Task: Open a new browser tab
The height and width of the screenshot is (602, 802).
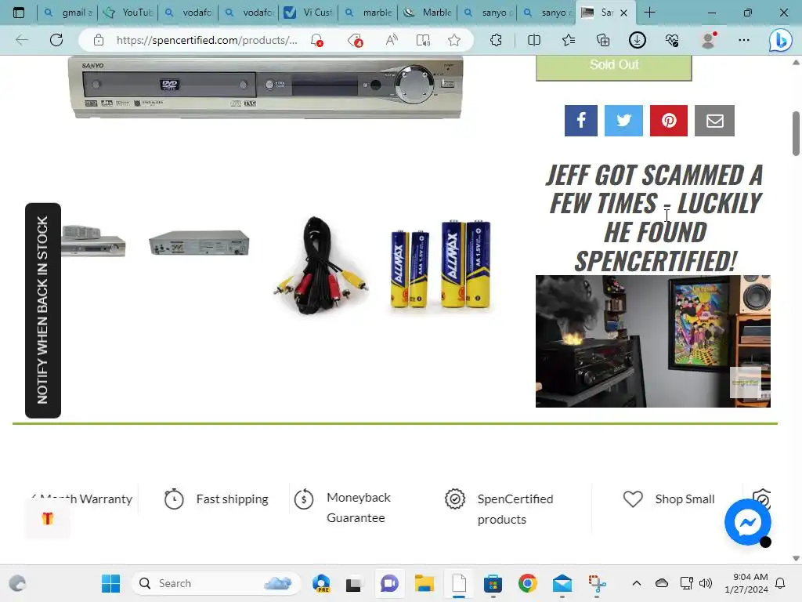Action: (649, 13)
